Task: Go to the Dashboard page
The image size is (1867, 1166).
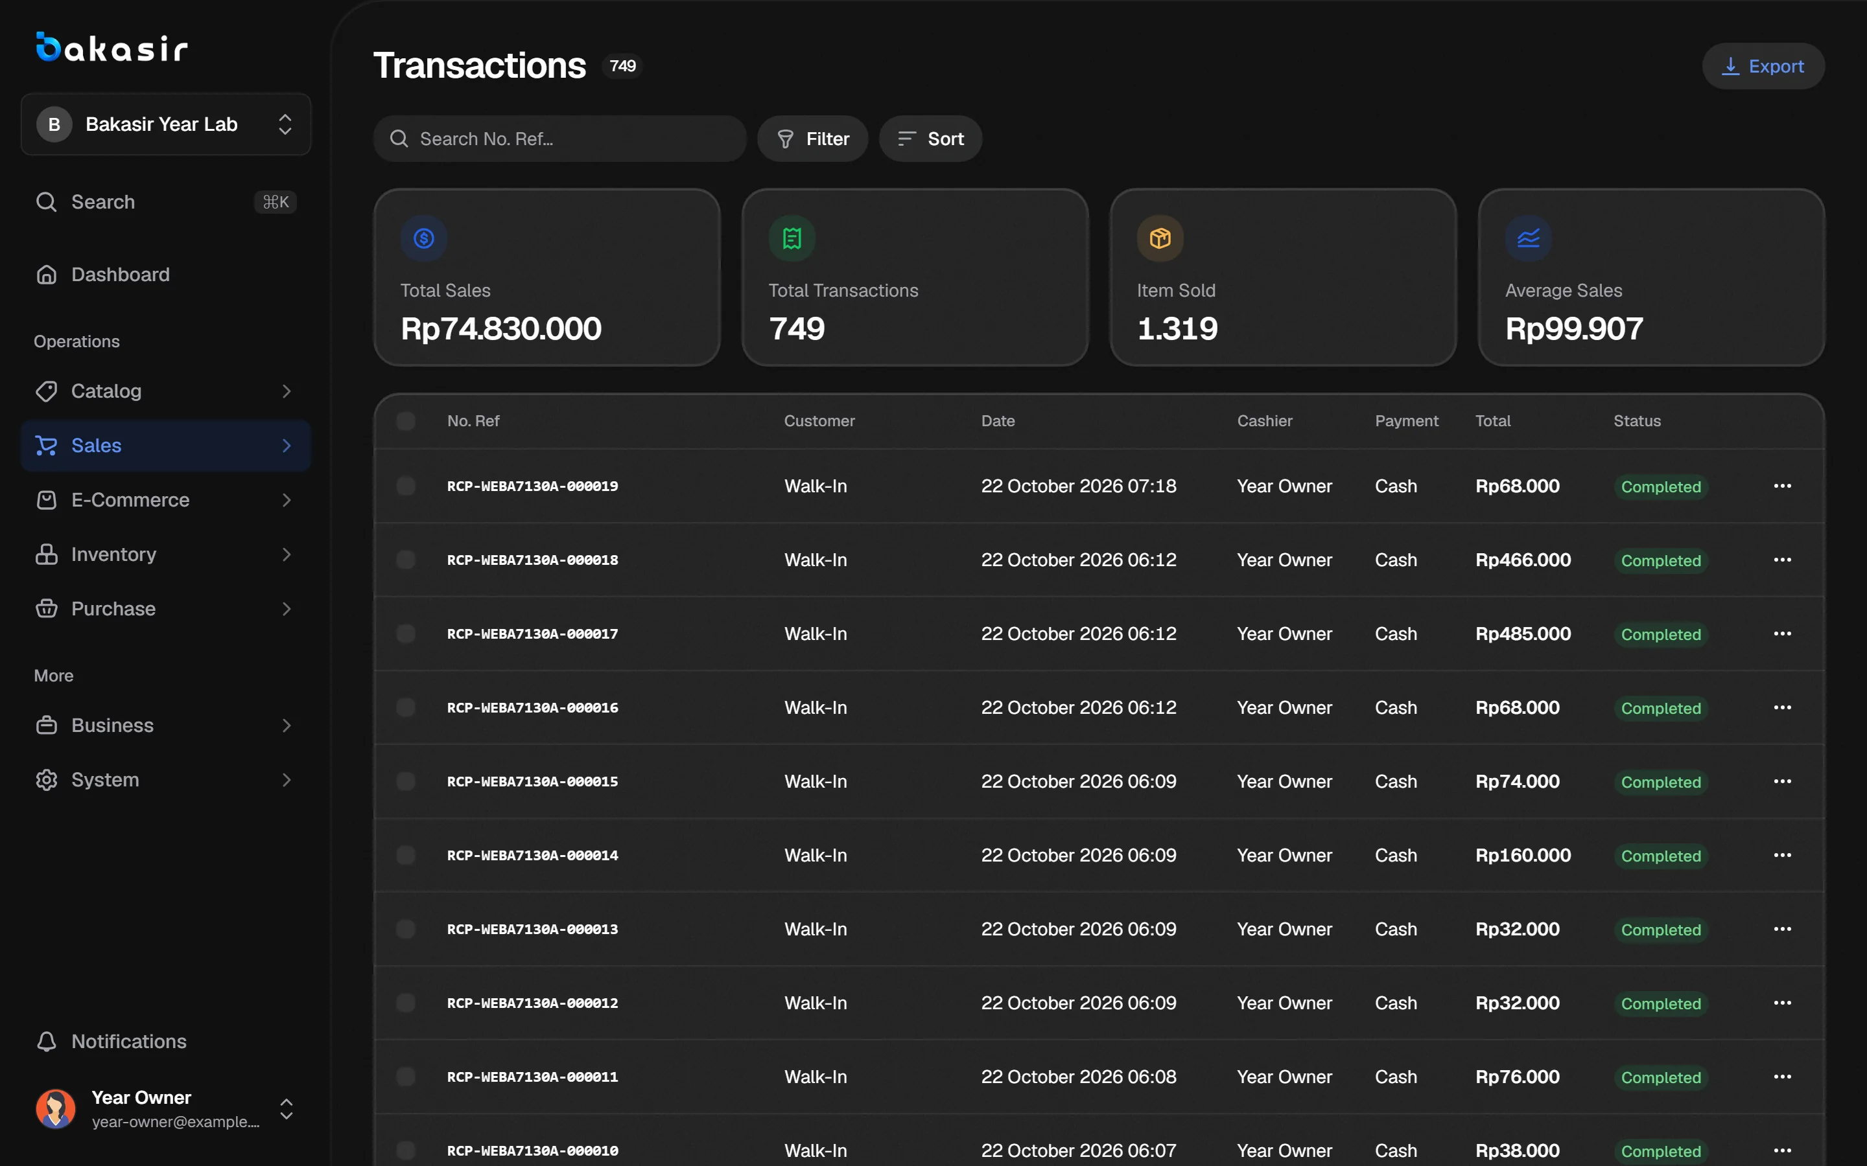Action: tap(166, 275)
